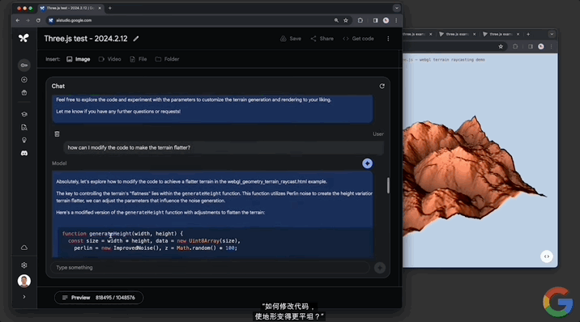Open tab search dropdown in front window
The image size is (580, 322).
pyautogui.click(x=397, y=8)
